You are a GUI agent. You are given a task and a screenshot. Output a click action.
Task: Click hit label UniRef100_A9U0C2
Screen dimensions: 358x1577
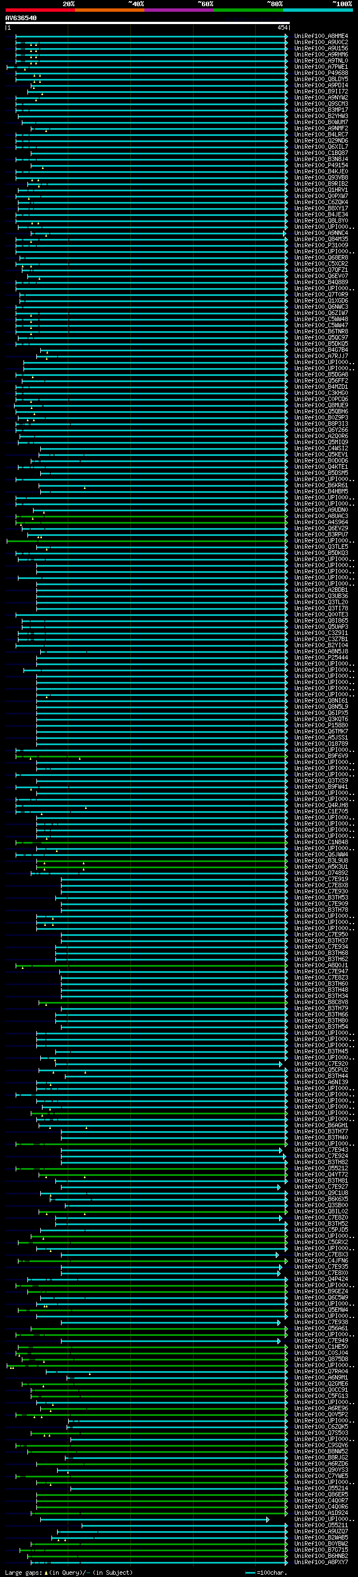click(x=321, y=43)
